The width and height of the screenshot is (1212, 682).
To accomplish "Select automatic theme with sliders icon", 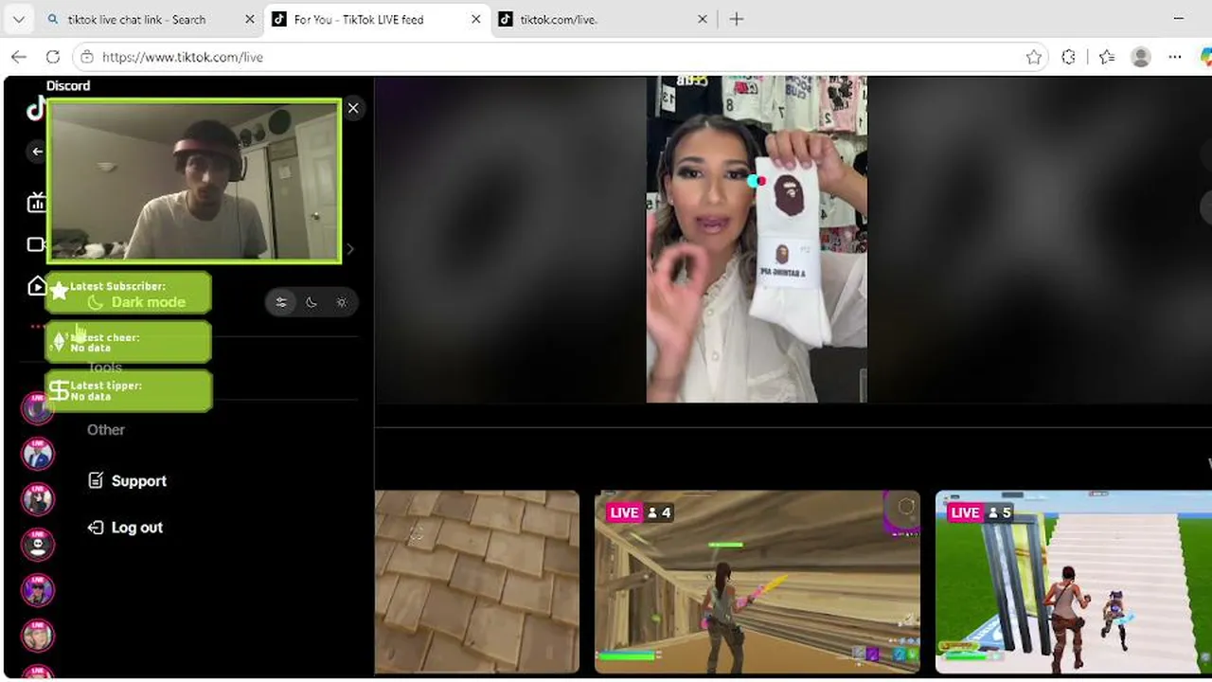I will 281,302.
